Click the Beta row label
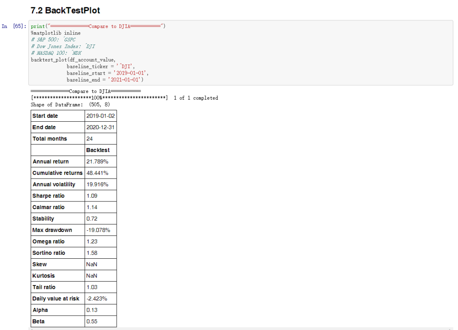Viewport: 458px width, 330px height. click(x=58, y=321)
